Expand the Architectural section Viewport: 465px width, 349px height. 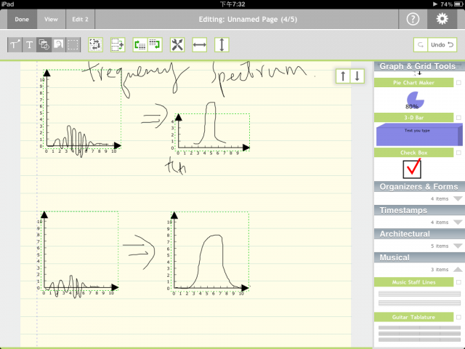[x=458, y=246]
